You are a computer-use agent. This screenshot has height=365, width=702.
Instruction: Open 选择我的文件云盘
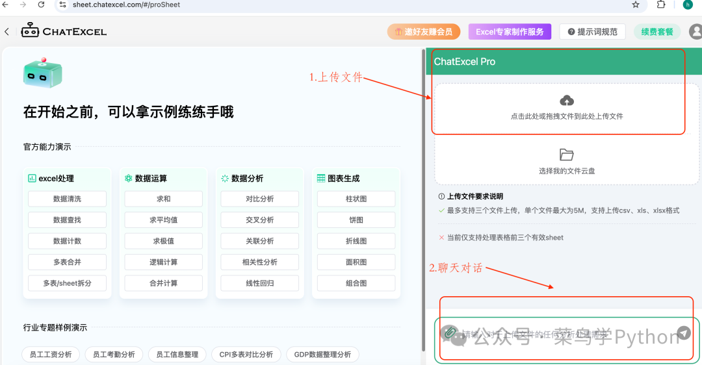coord(567,171)
